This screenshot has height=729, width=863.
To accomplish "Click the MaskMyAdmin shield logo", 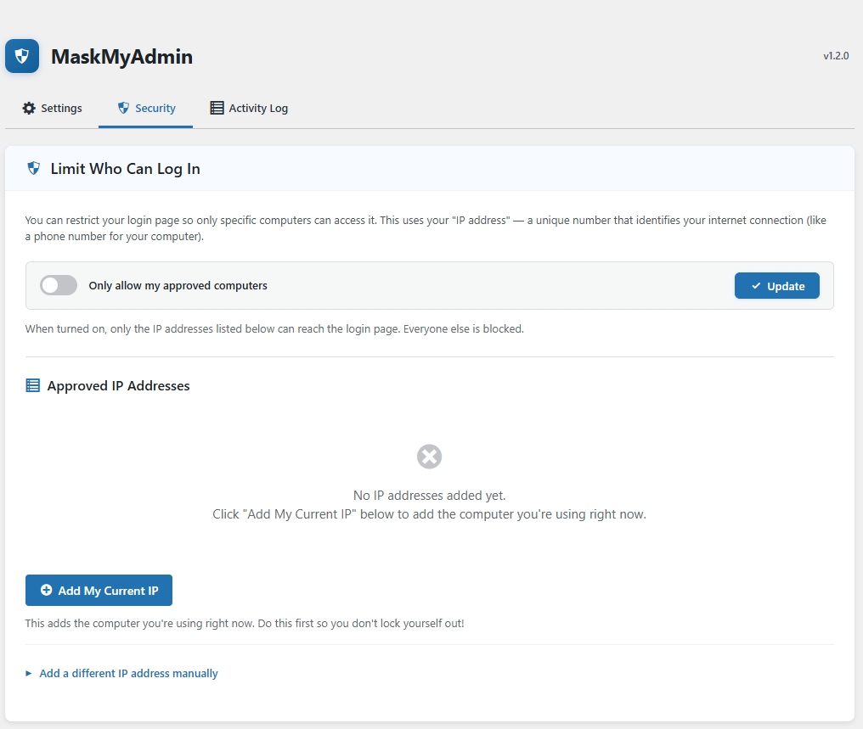I will click(21, 55).
